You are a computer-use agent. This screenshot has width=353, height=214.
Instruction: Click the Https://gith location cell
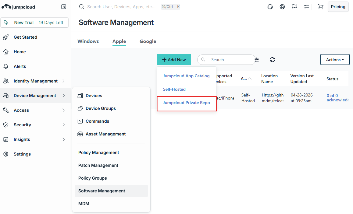[x=273, y=98]
